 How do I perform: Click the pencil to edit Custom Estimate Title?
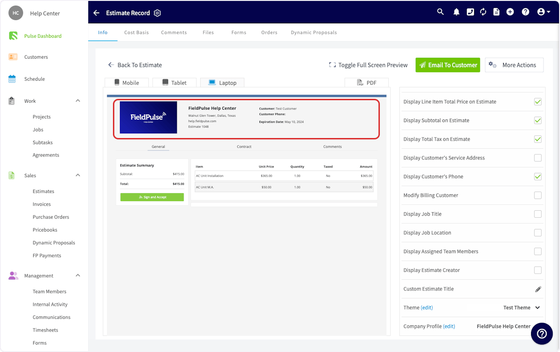538,289
